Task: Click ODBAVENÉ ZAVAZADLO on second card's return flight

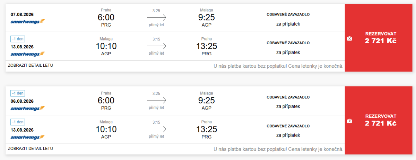Action: [288, 126]
